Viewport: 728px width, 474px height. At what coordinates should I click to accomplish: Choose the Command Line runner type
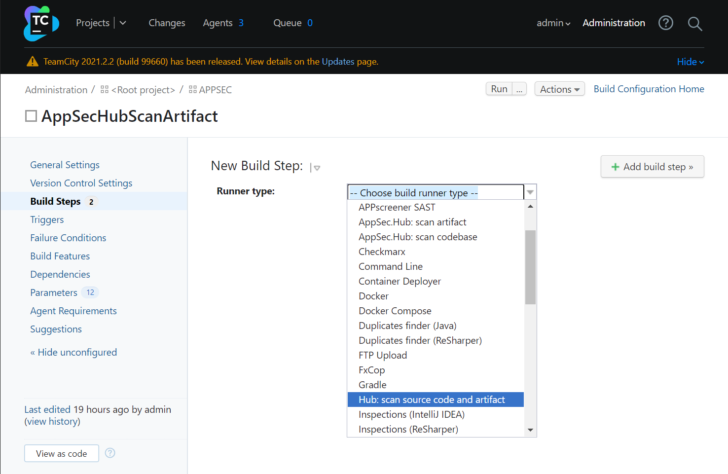[390, 266]
